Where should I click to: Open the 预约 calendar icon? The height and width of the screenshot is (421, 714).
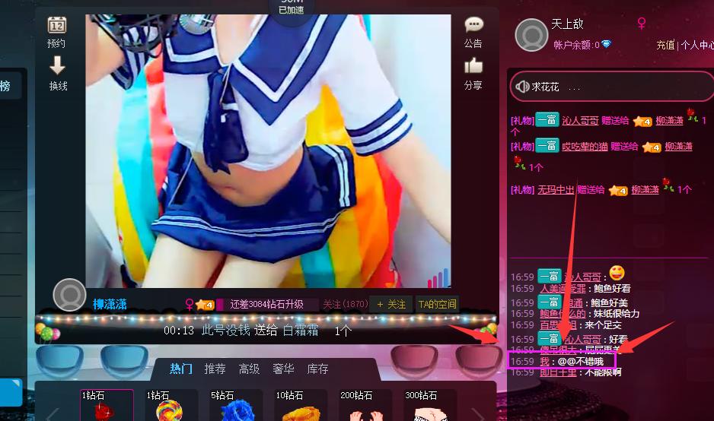tap(57, 25)
